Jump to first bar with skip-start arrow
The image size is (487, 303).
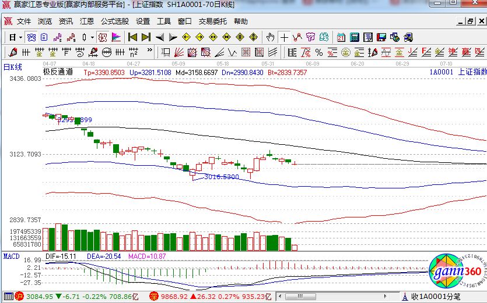coord(132,37)
